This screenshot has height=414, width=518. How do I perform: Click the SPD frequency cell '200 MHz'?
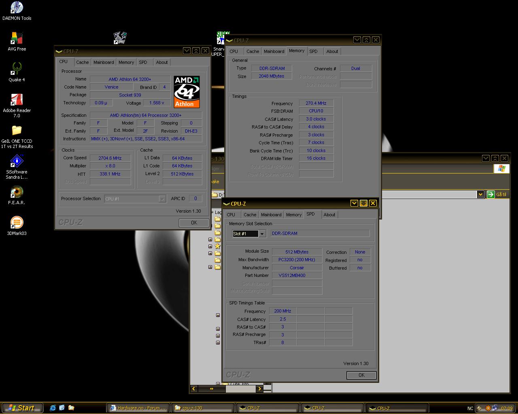(282, 311)
